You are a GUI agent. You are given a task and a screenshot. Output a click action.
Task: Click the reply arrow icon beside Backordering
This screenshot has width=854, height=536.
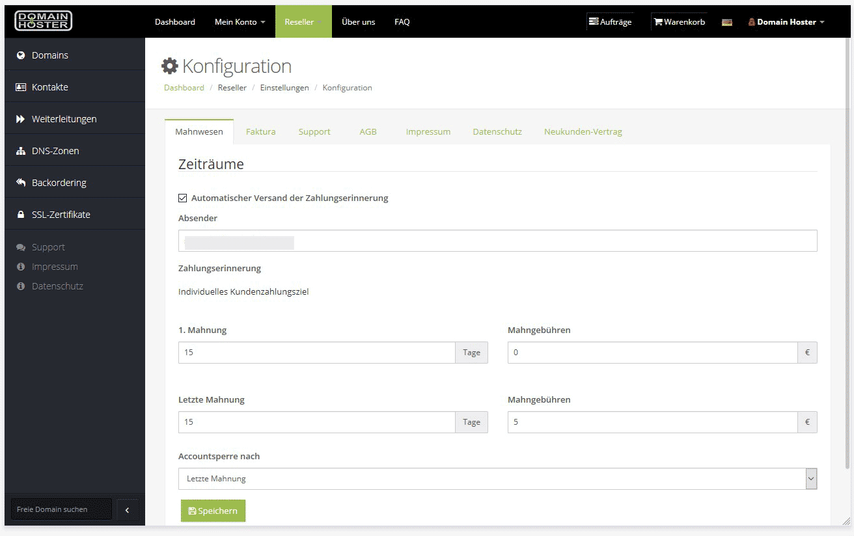click(21, 183)
